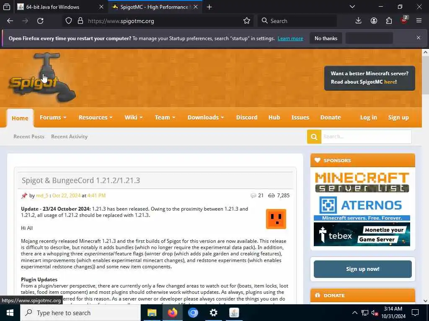Open File Explorer from the taskbar
The image size is (429, 321).
(x=152, y=313)
